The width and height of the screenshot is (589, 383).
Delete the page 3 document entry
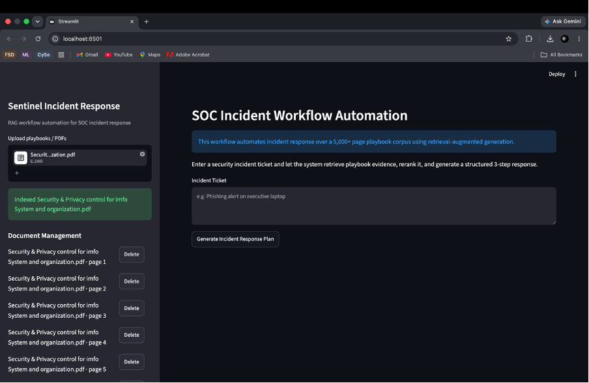pyautogui.click(x=132, y=308)
